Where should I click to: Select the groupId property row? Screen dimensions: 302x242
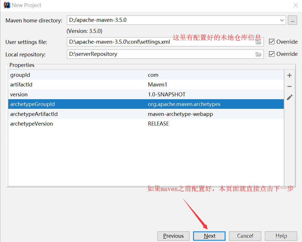pos(146,75)
